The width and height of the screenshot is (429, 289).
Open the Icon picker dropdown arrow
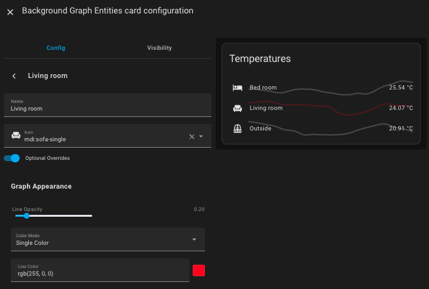[201, 136]
